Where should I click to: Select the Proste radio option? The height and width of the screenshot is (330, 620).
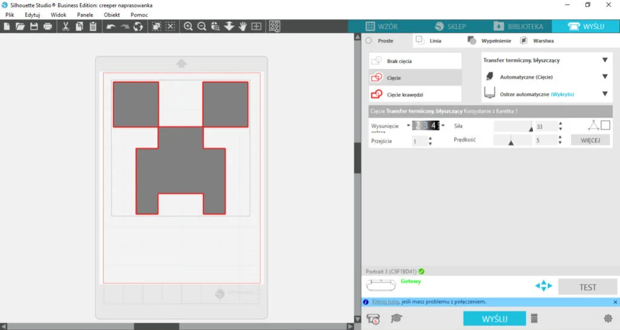click(x=369, y=40)
